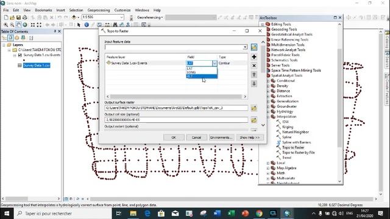Click the taskbar search box
This screenshot has width=390, height=219.
(63, 214)
